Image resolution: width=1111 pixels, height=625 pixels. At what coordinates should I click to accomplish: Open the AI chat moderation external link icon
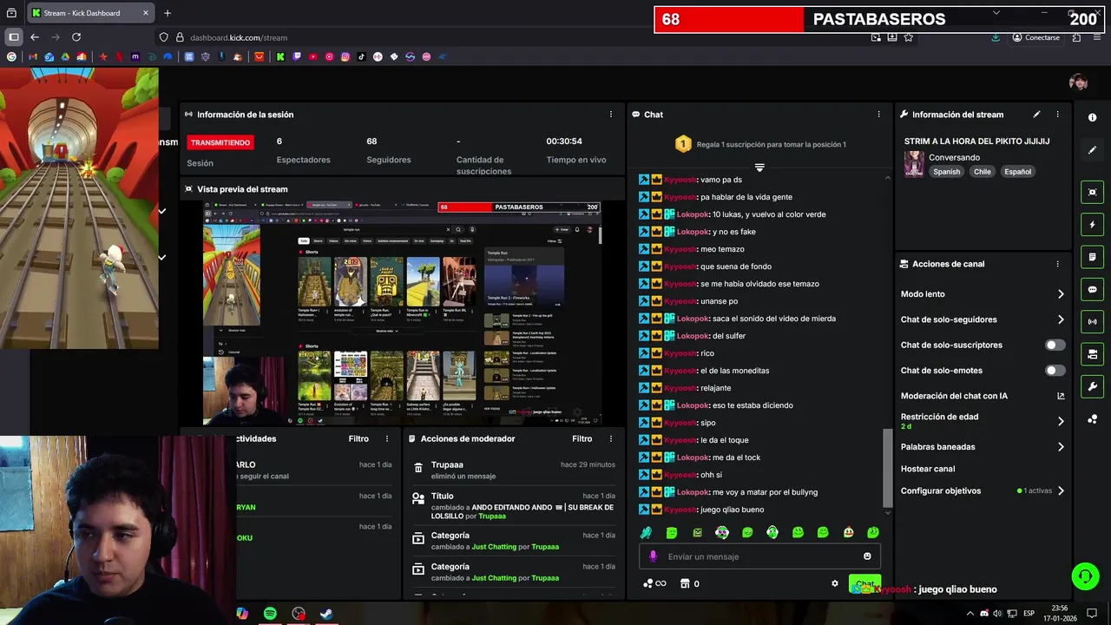coord(1061,396)
